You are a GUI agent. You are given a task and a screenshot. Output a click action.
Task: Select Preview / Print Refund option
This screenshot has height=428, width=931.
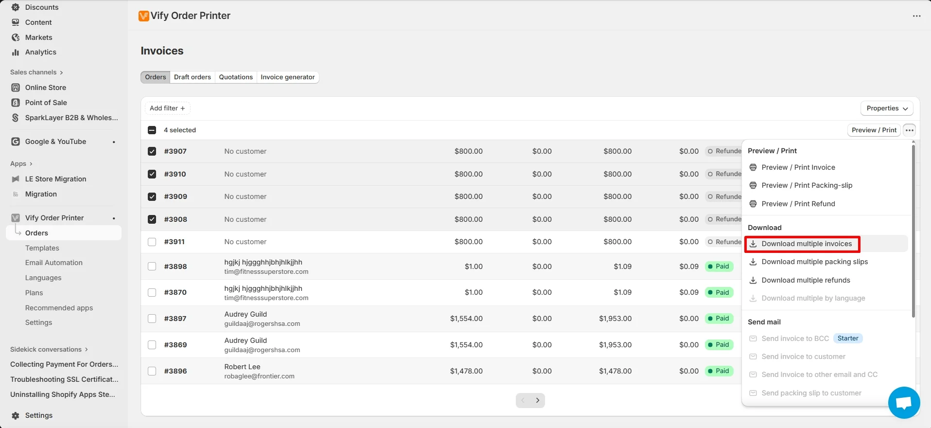[826, 204]
